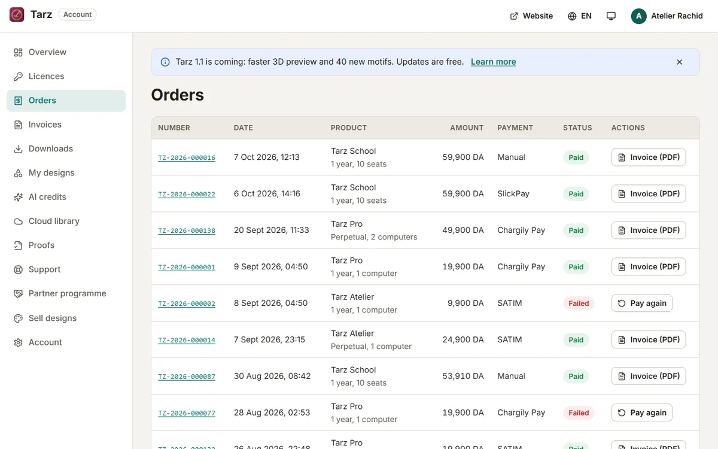
Task: Toggle display theme with monitor icon
Action: 611,16
